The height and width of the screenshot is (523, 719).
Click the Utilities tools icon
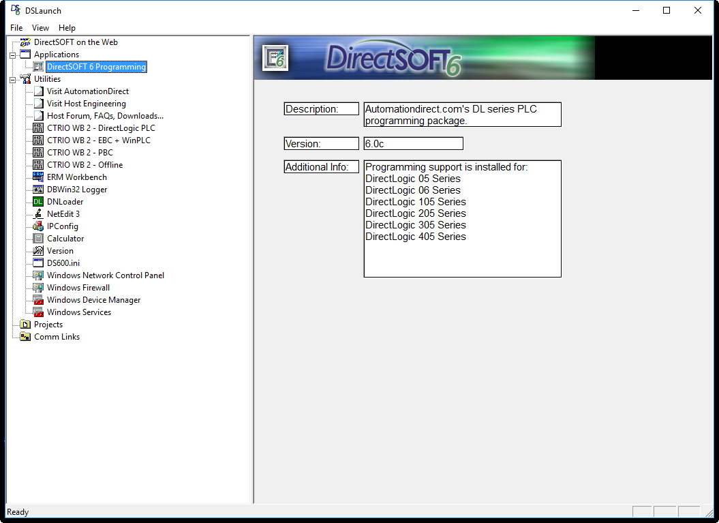(x=25, y=79)
